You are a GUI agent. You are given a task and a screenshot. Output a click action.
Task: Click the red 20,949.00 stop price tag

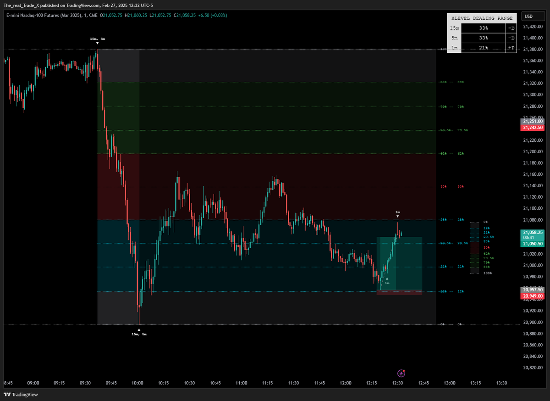click(x=533, y=296)
